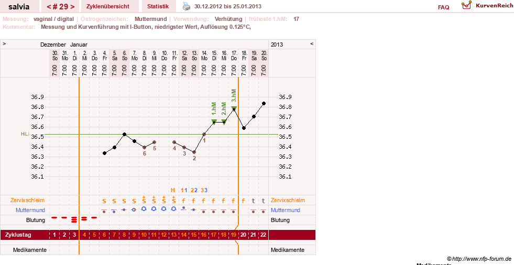Click the 'vaginal / digital' measurement value
This screenshot has height=265, width=514.
point(53,19)
